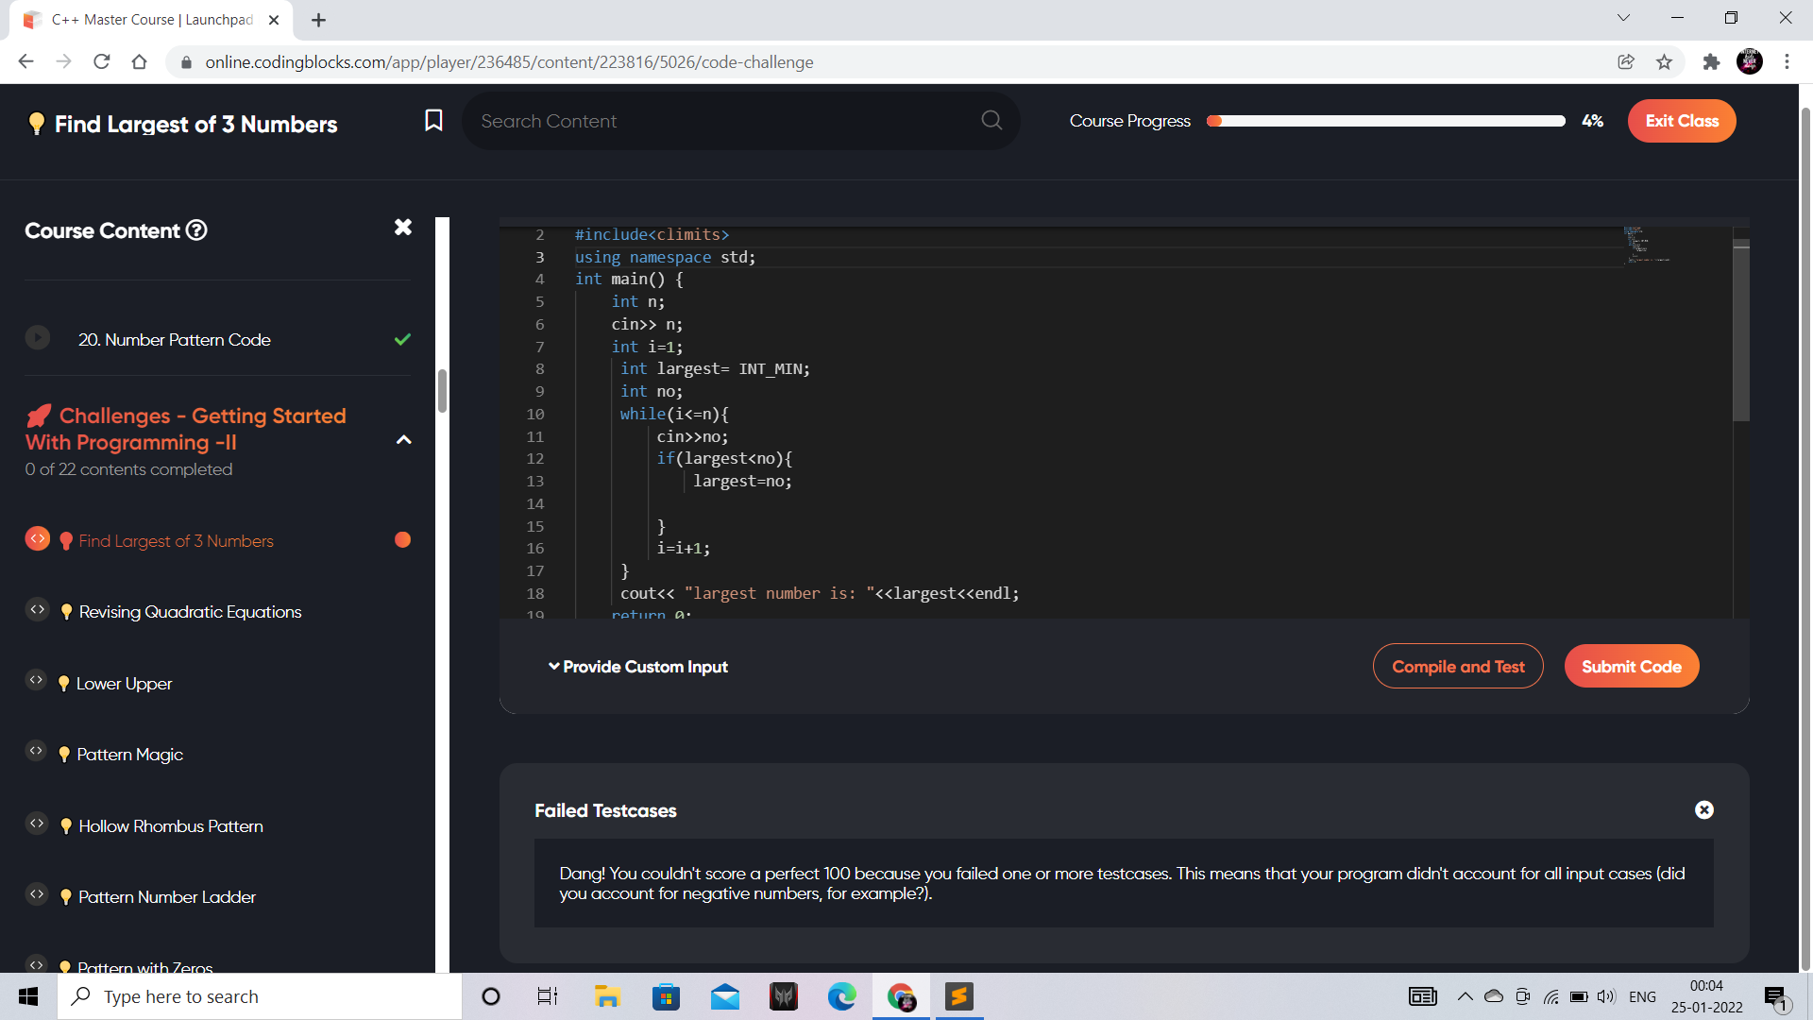Click code icon beside Pattern Magic

tap(37, 751)
